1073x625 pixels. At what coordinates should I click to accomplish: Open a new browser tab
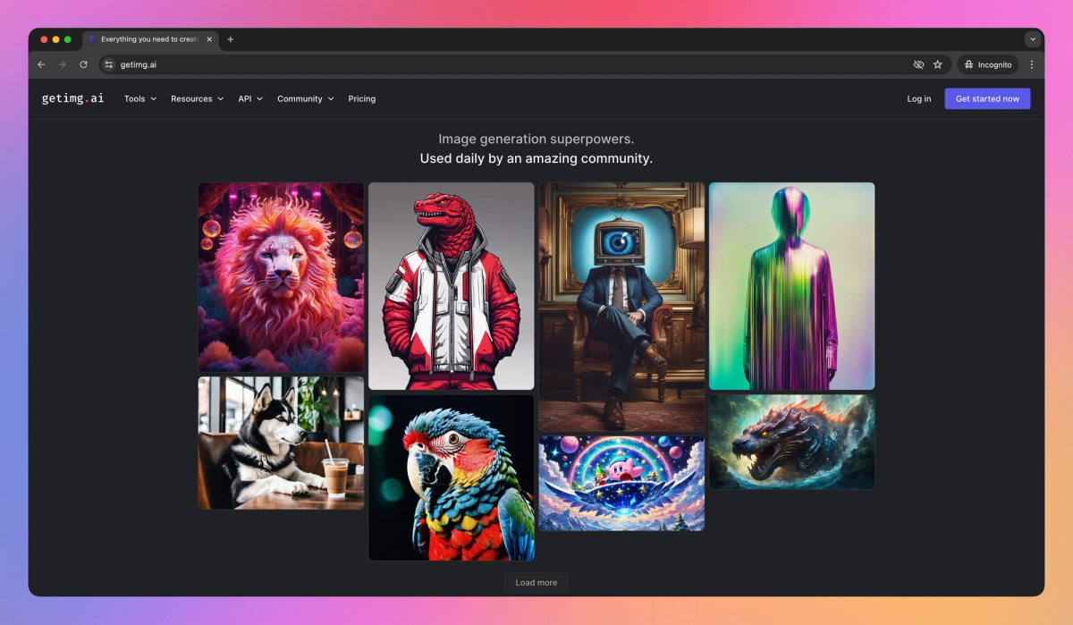click(230, 39)
